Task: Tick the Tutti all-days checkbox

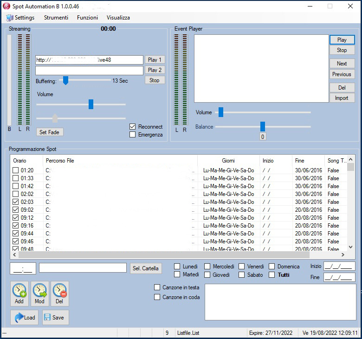Action: [271, 275]
